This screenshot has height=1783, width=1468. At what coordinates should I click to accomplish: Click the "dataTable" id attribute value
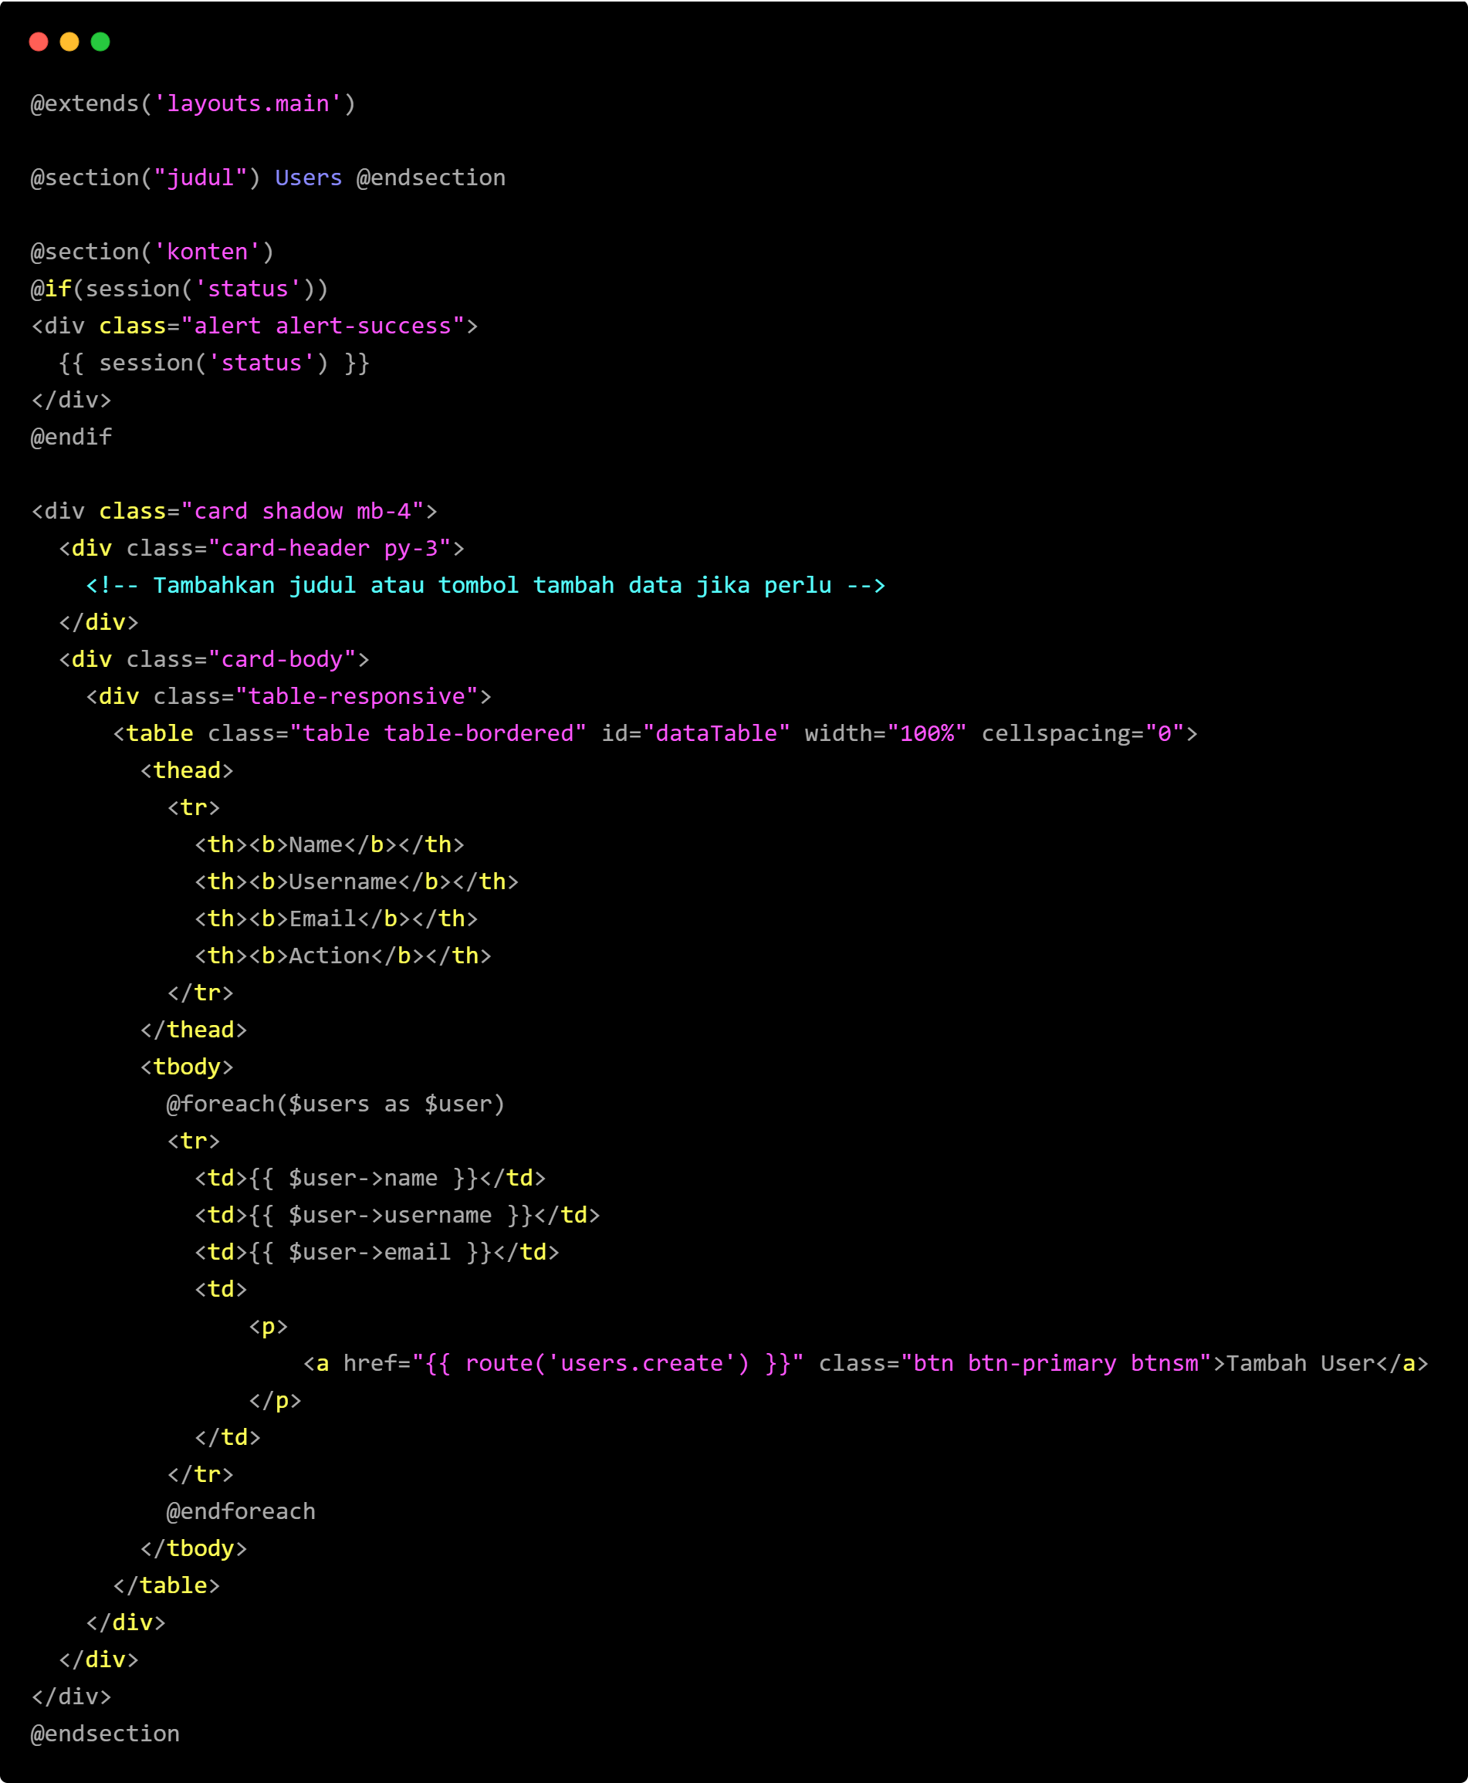click(x=716, y=733)
